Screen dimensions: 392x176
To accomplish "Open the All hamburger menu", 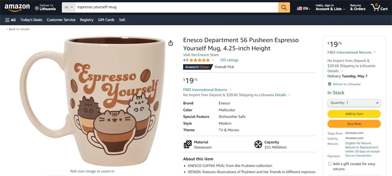I will (11, 20).
